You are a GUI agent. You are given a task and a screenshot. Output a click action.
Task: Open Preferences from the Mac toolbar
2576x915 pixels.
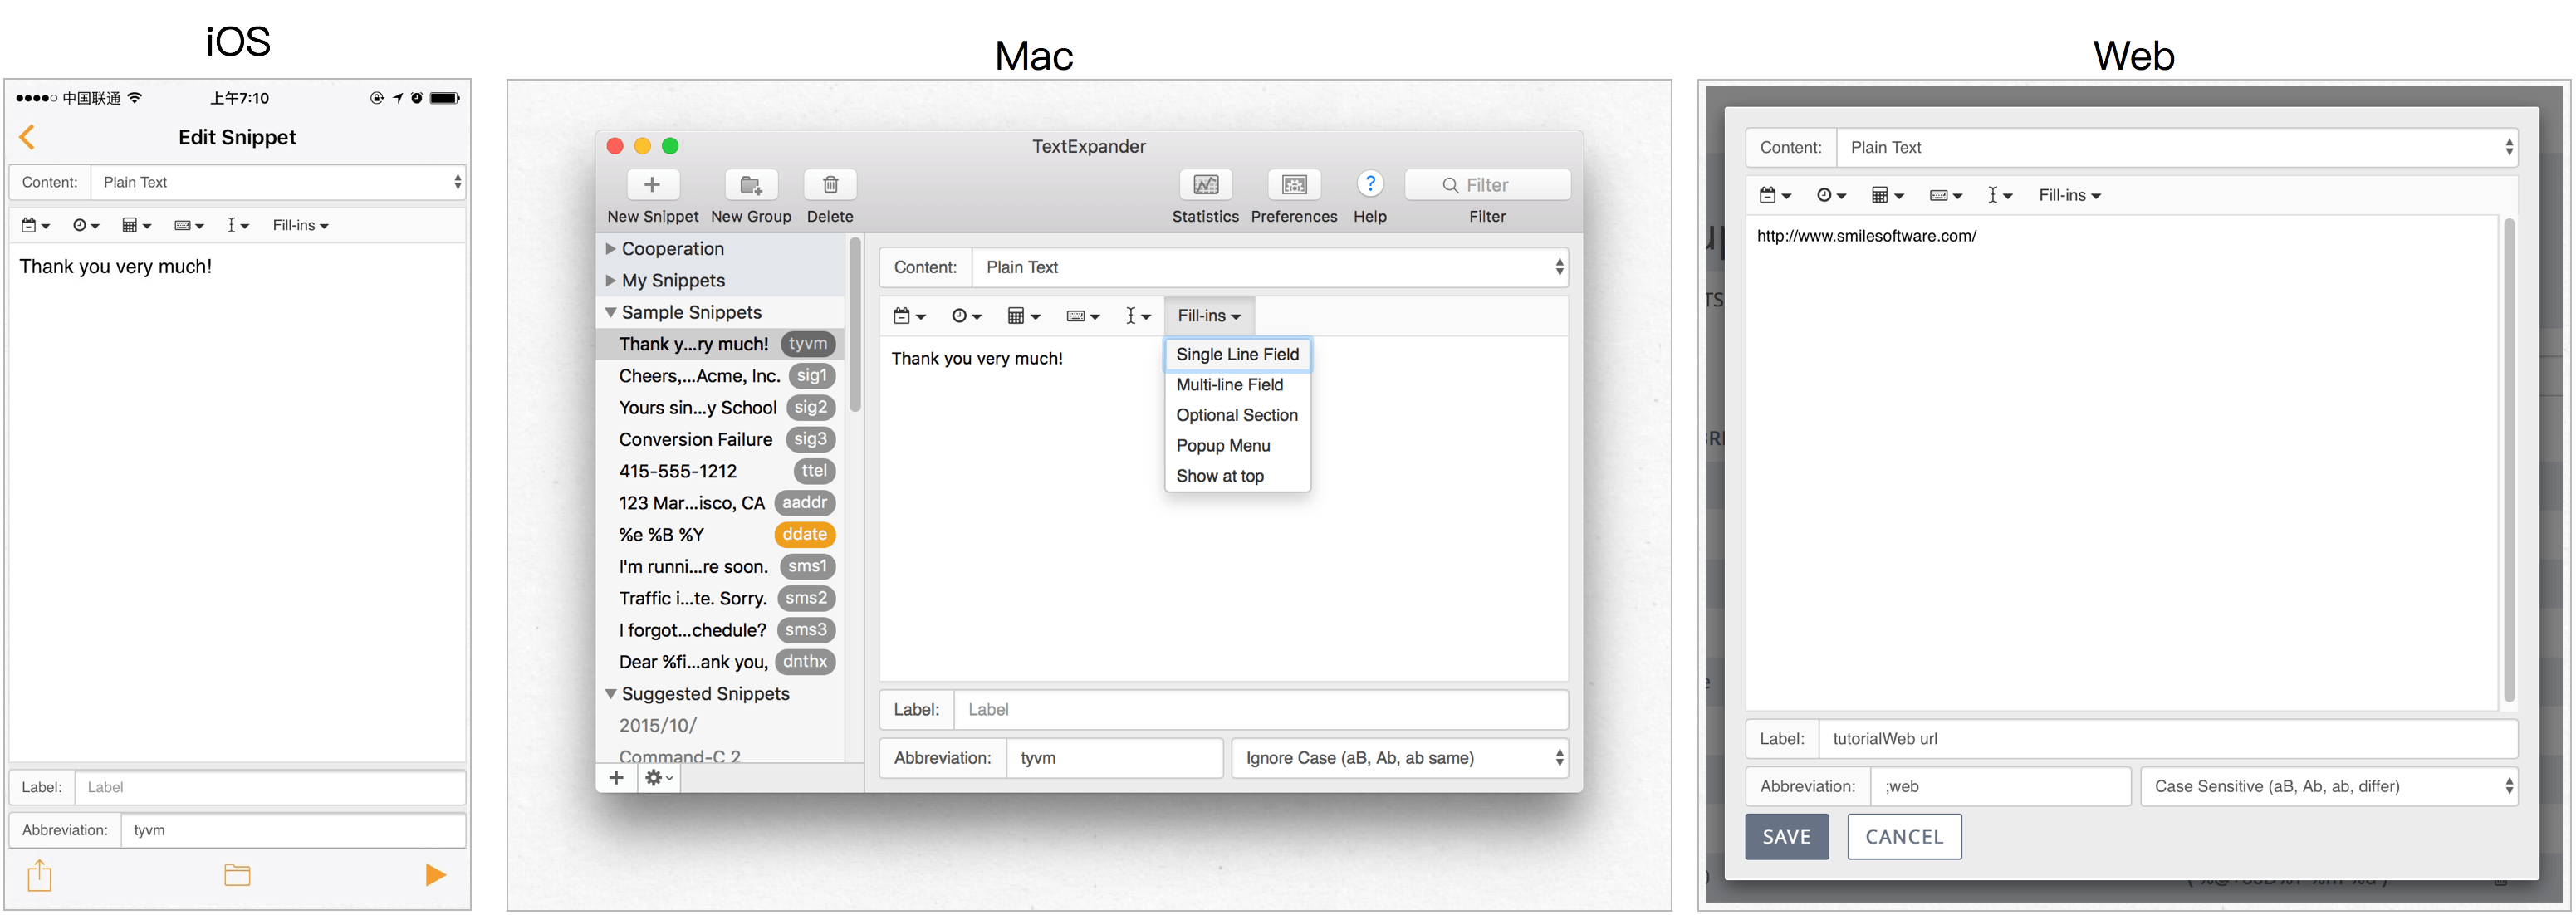pos(1294,185)
